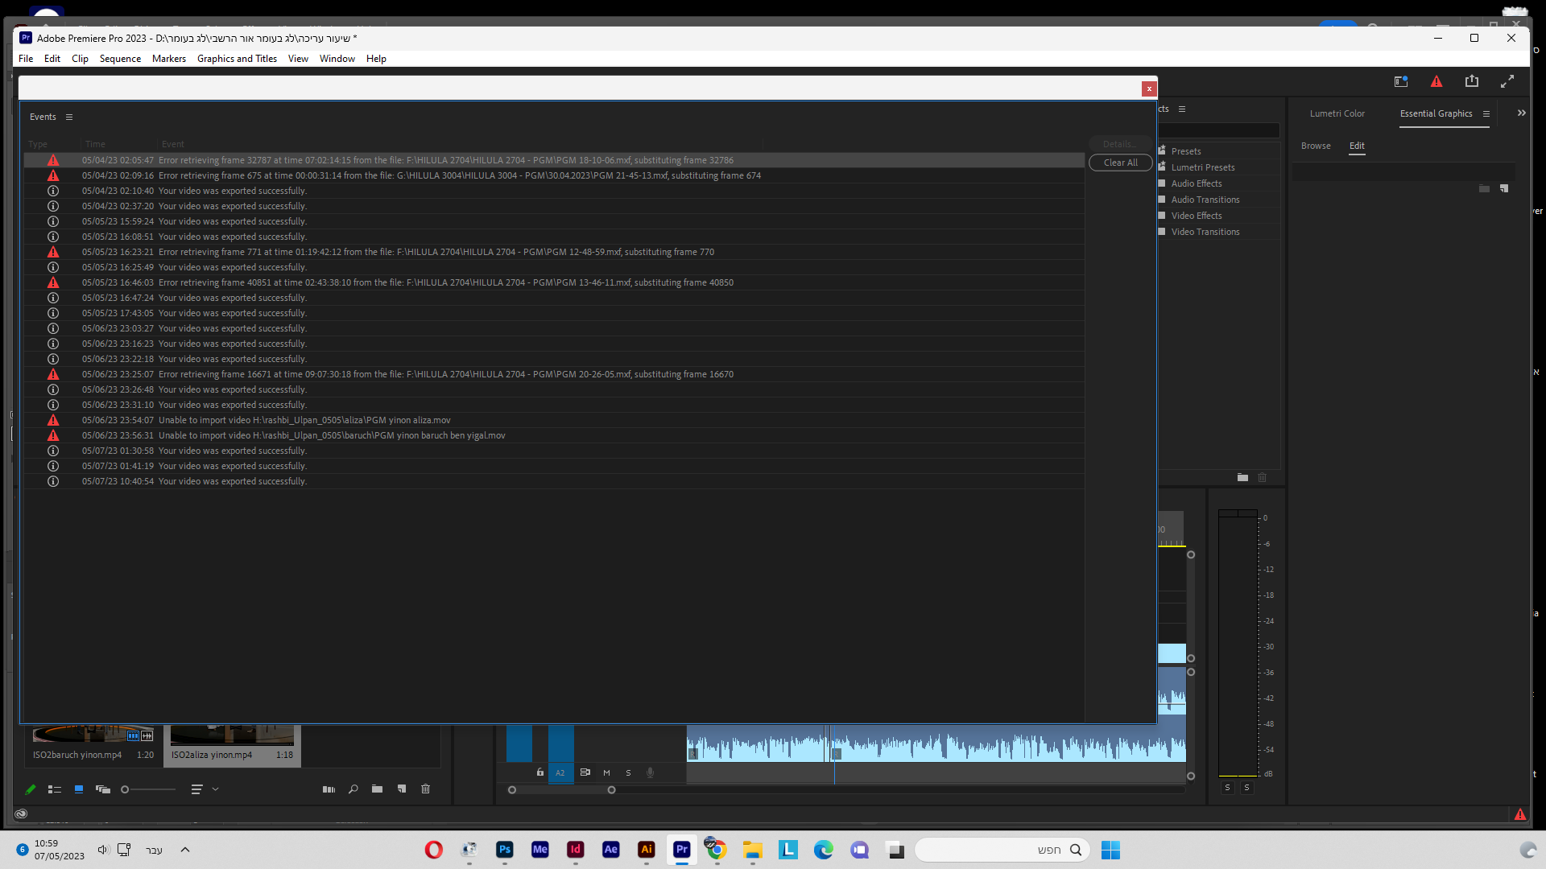The image size is (1546, 869).
Task: Select the ISO2aliza yinon.mp4 clip thumbnail
Action: pyautogui.click(x=232, y=735)
